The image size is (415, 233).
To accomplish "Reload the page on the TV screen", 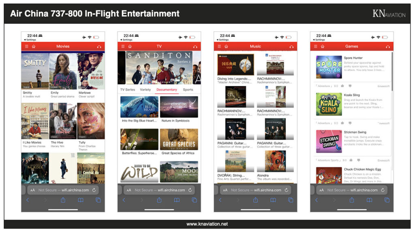I will (x=190, y=190).
